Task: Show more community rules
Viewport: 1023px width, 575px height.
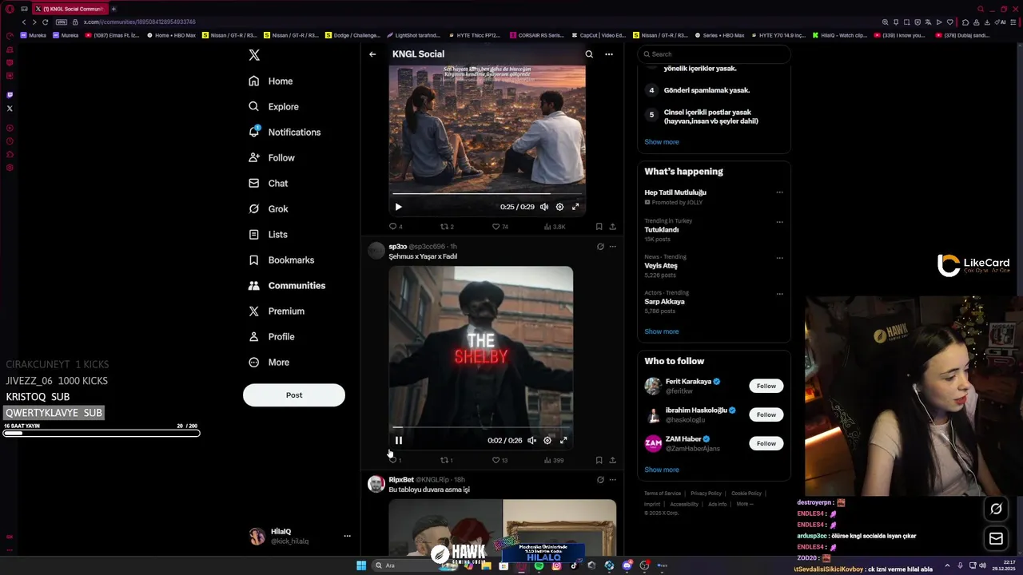Action: [662, 142]
